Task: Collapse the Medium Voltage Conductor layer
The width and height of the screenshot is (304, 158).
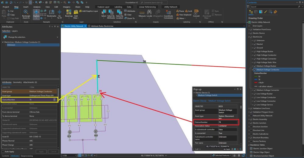Action: 253,70
